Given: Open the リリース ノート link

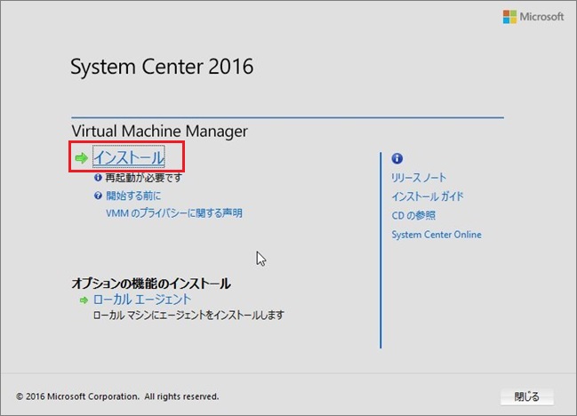Looking at the screenshot, I should (x=419, y=178).
